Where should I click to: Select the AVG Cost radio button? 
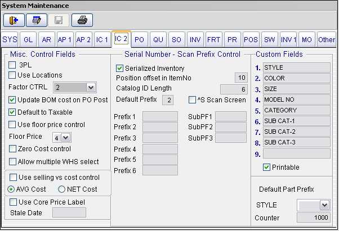tap(11, 189)
